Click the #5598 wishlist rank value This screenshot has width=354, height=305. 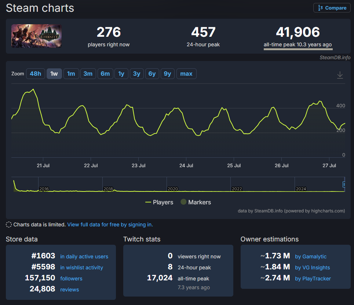[43, 267]
